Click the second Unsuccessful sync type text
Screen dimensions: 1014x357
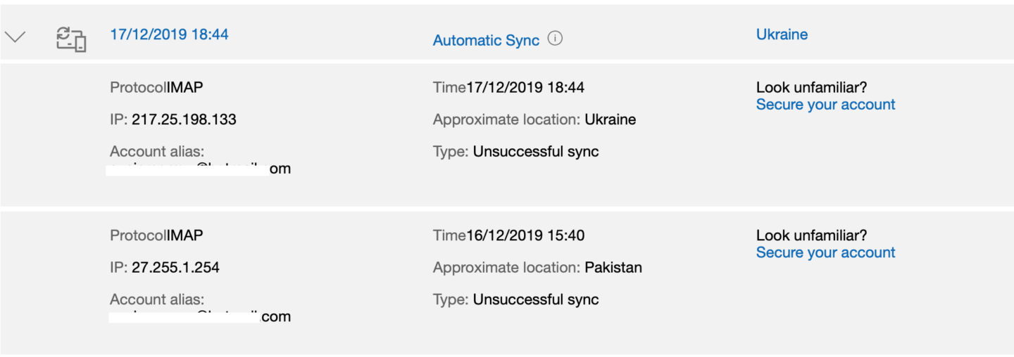(536, 299)
